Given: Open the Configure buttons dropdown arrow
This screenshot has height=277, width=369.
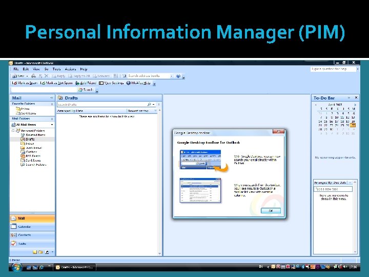Looking at the screenshot, I should pyautogui.click(x=52, y=252).
